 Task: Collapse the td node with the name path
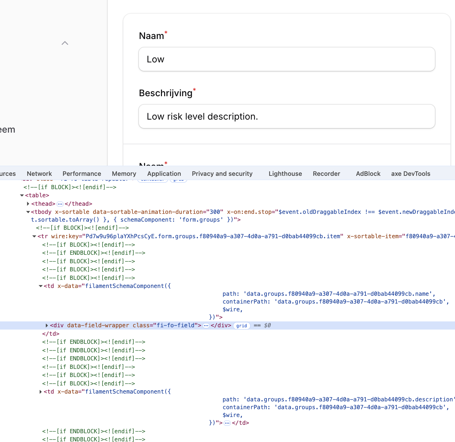(41, 286)
